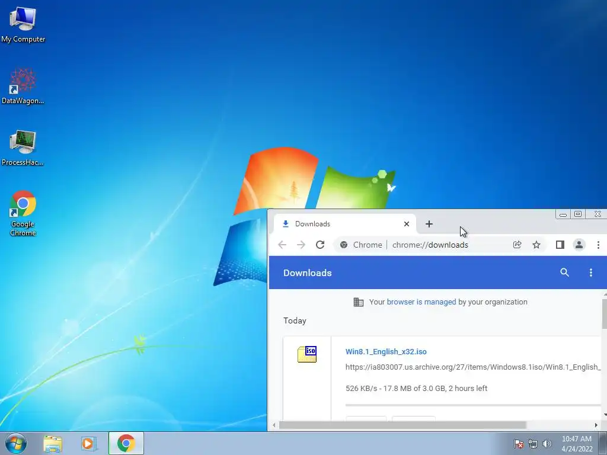Open My Computer desktop icon
607x455 pixels.
(x=23, y=25)
